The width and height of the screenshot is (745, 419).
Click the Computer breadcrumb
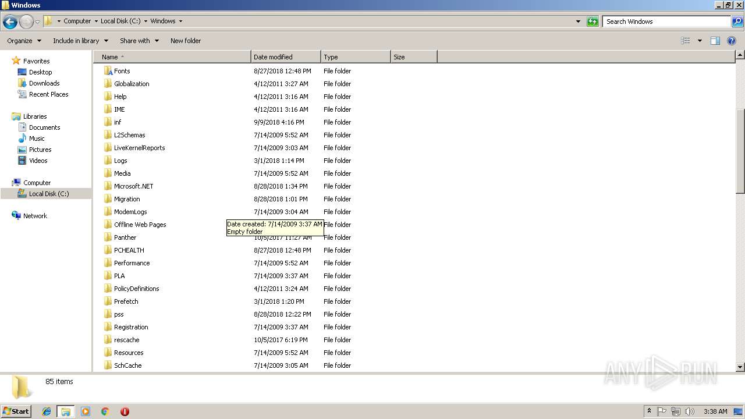click(x=77, y=21)
